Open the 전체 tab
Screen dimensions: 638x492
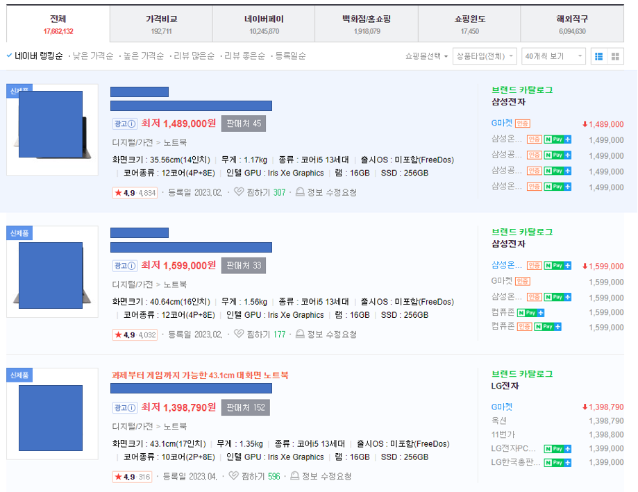pos(58,24)
